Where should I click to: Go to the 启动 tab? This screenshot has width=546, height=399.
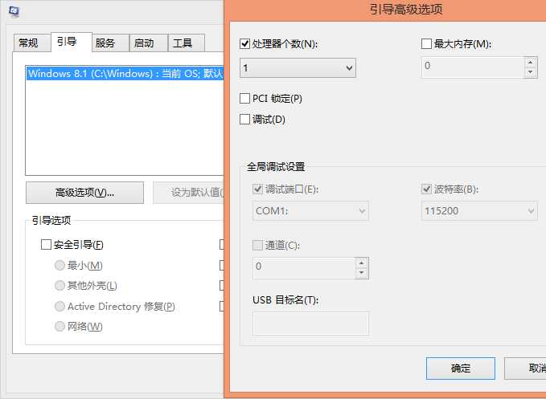[148, 43]
